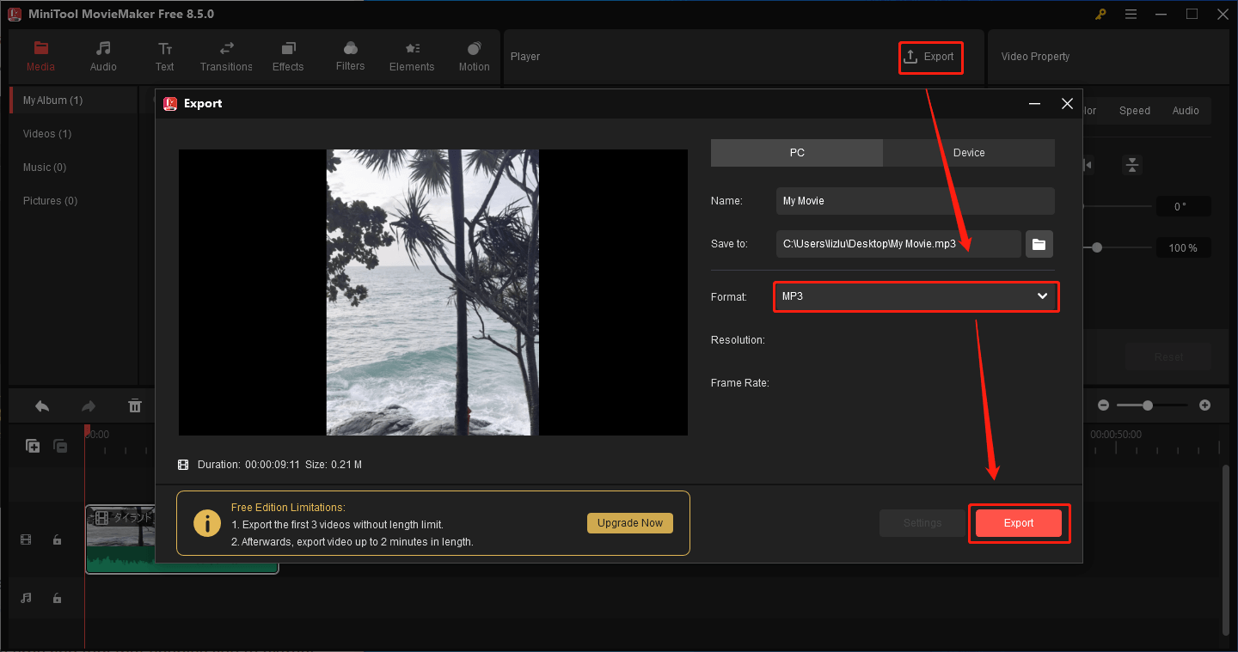Switch to the Device tab
Screen dimensions: 1238x652
(x=968, y=152)
